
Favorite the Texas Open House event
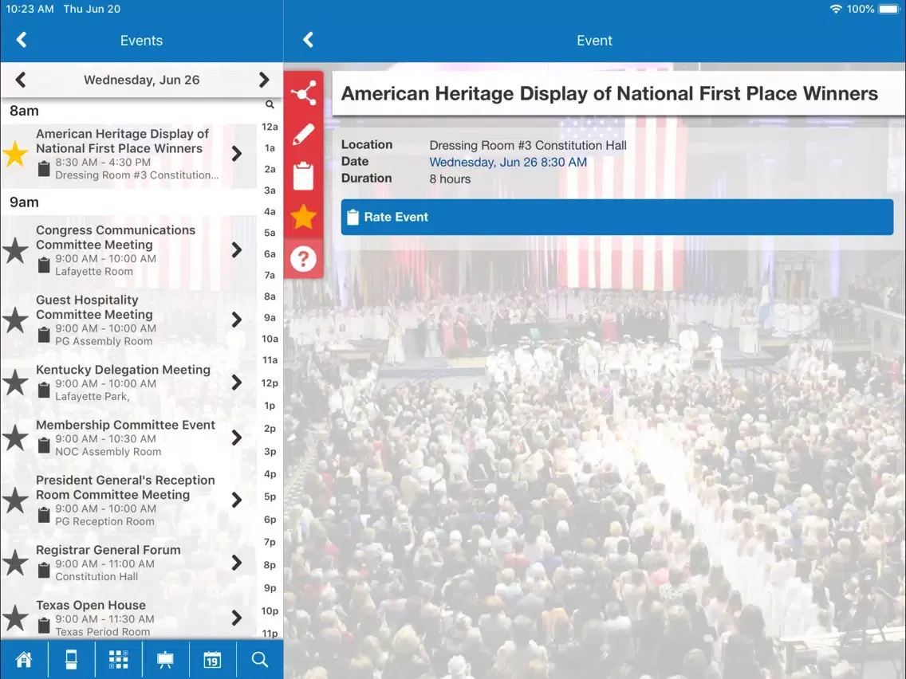tap(15, 618)
